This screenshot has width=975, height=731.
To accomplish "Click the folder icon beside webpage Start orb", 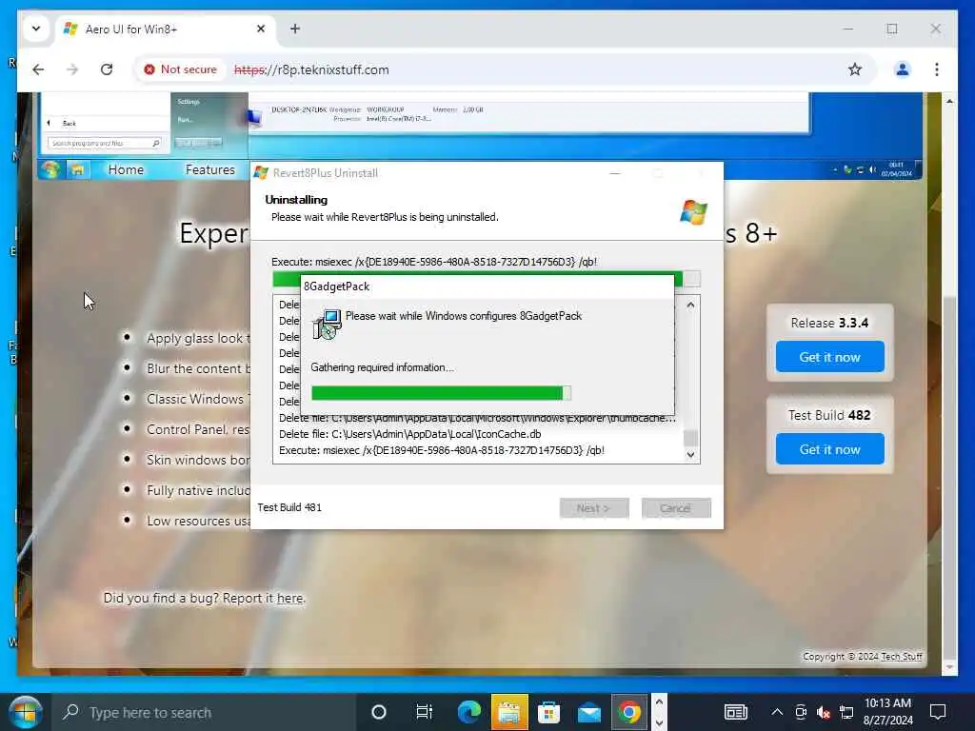I will [77, 169].
